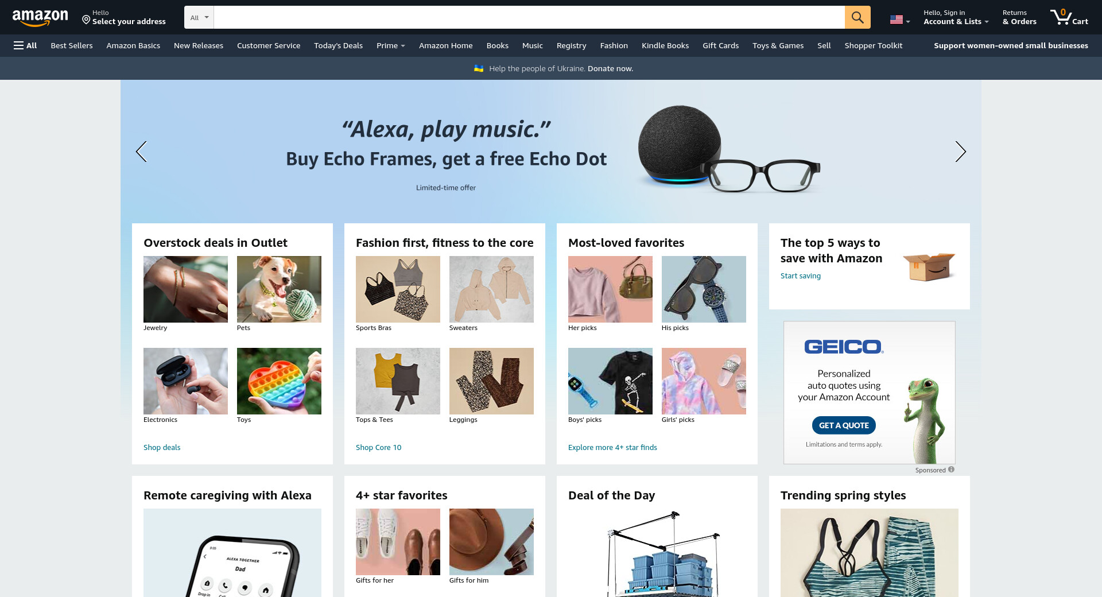Expand the US flag language selector
Viewport: 1102px width, 597px height.
(x=899, y=20)
